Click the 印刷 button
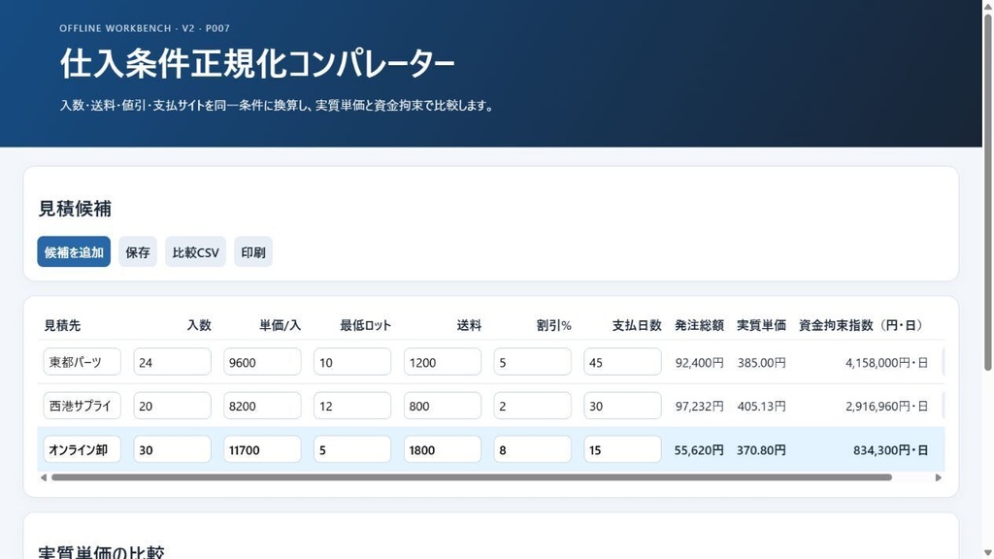The width and height of the screenshot is (994, 559). (253, 251)
